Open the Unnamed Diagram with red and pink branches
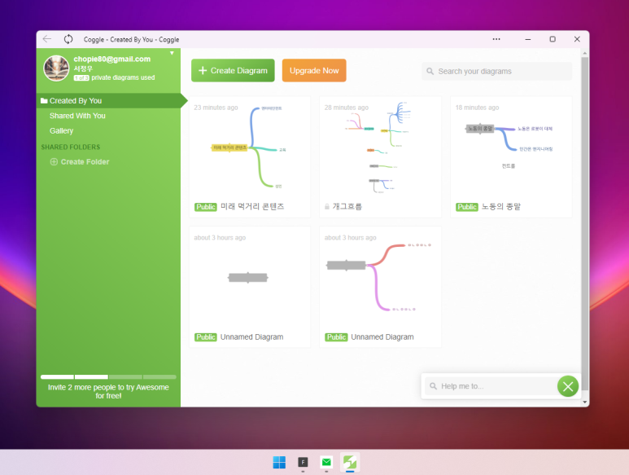 (x=380, y=287)
